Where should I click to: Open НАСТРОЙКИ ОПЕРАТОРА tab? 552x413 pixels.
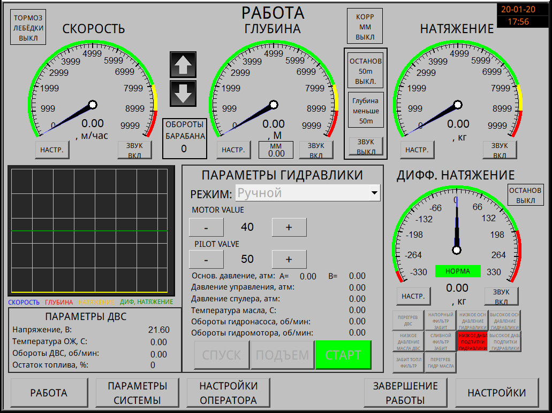(x=228, y=393)
